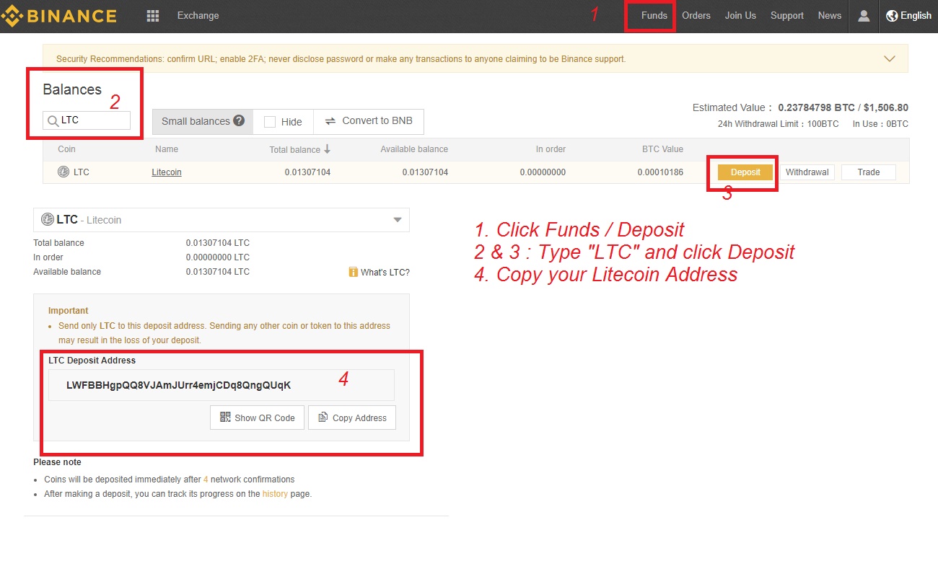The image size is (938, 574).
Task: Click the 4 network confirmations number
Action: (206, 480)
